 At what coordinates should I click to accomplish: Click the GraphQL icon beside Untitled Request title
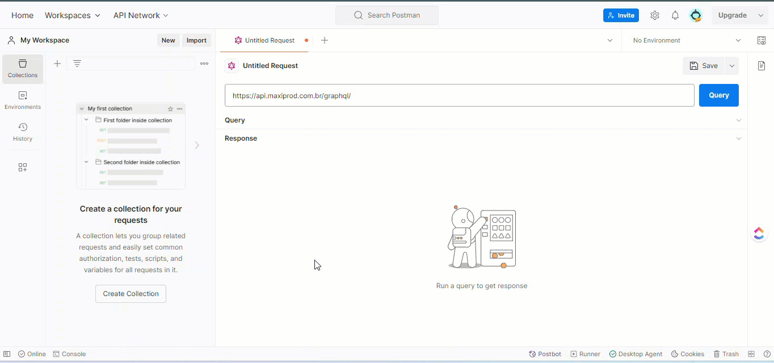tap(232, 66)
